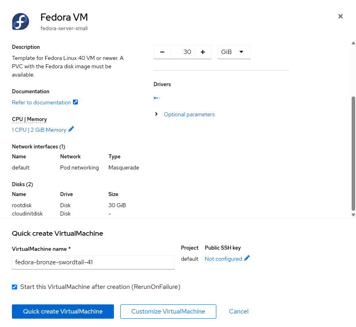Expand the Optional parameters section chevron

tap(156, 114)
